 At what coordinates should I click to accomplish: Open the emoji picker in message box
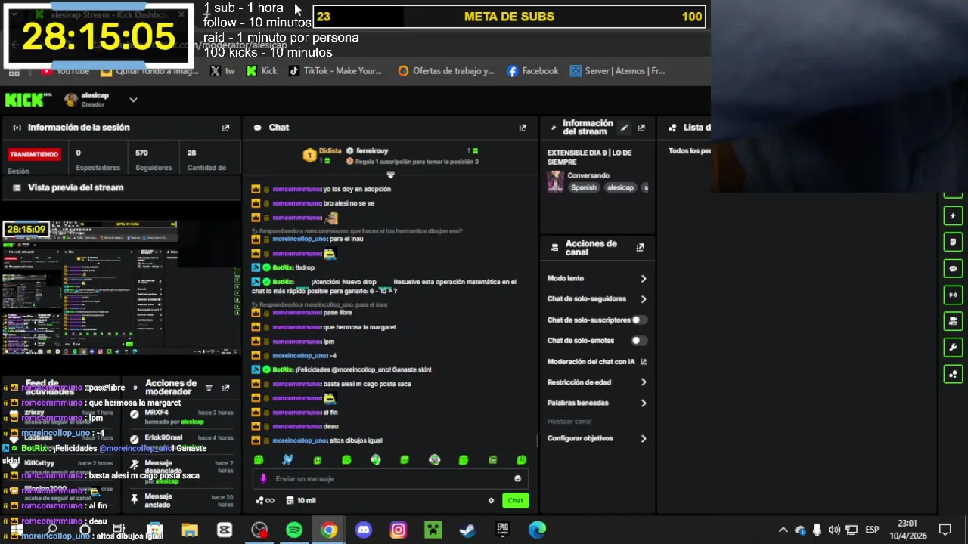[x=517, y=478]
